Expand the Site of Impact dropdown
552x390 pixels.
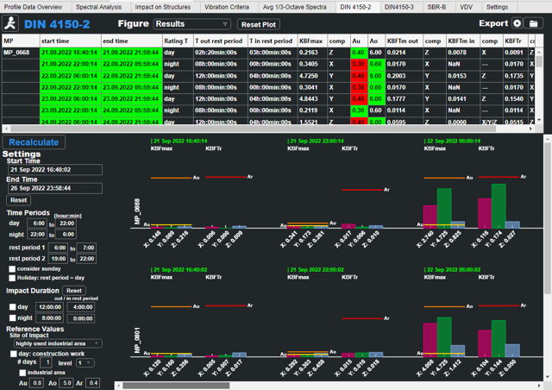coord(57,343)
